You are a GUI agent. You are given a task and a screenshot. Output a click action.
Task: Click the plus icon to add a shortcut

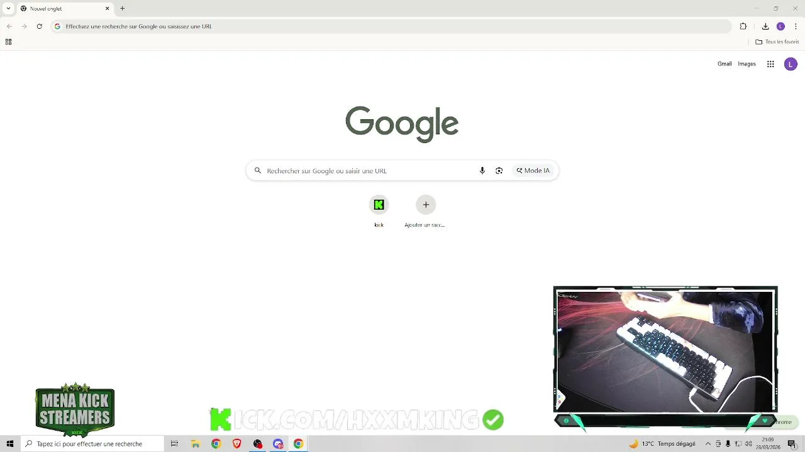point(426,205)
